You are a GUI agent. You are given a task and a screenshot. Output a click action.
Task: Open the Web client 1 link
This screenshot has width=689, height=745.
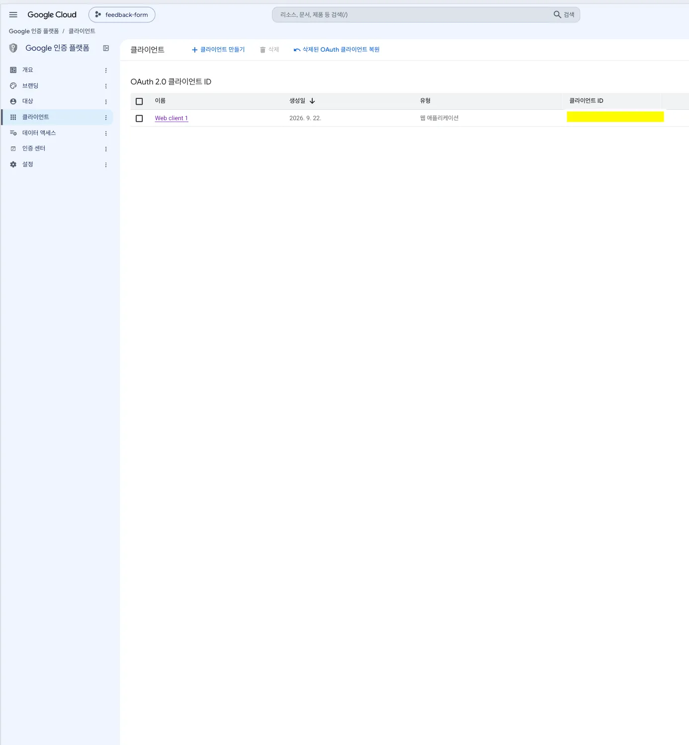tap(172, 118)
